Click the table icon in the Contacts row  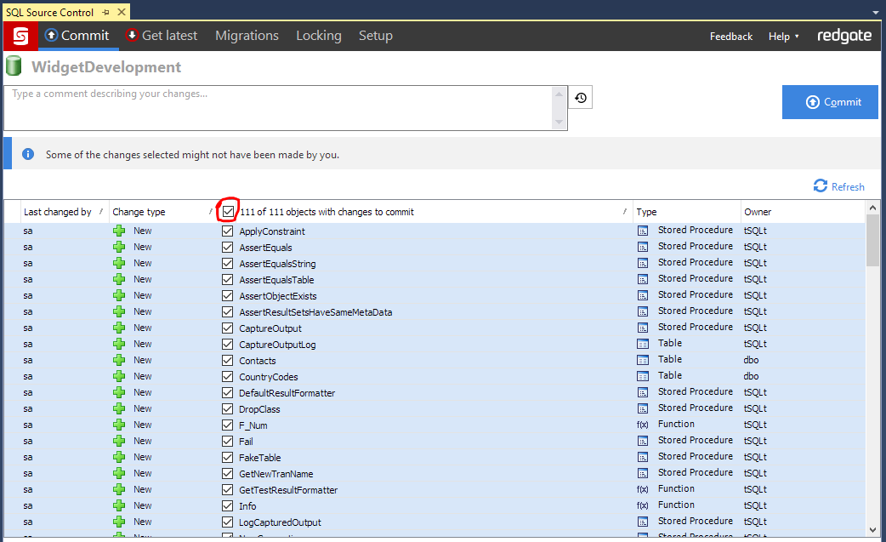point(643,360)
